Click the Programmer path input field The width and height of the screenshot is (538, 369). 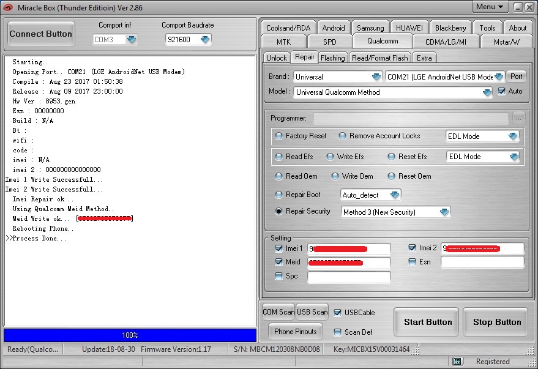coord(411,118)
